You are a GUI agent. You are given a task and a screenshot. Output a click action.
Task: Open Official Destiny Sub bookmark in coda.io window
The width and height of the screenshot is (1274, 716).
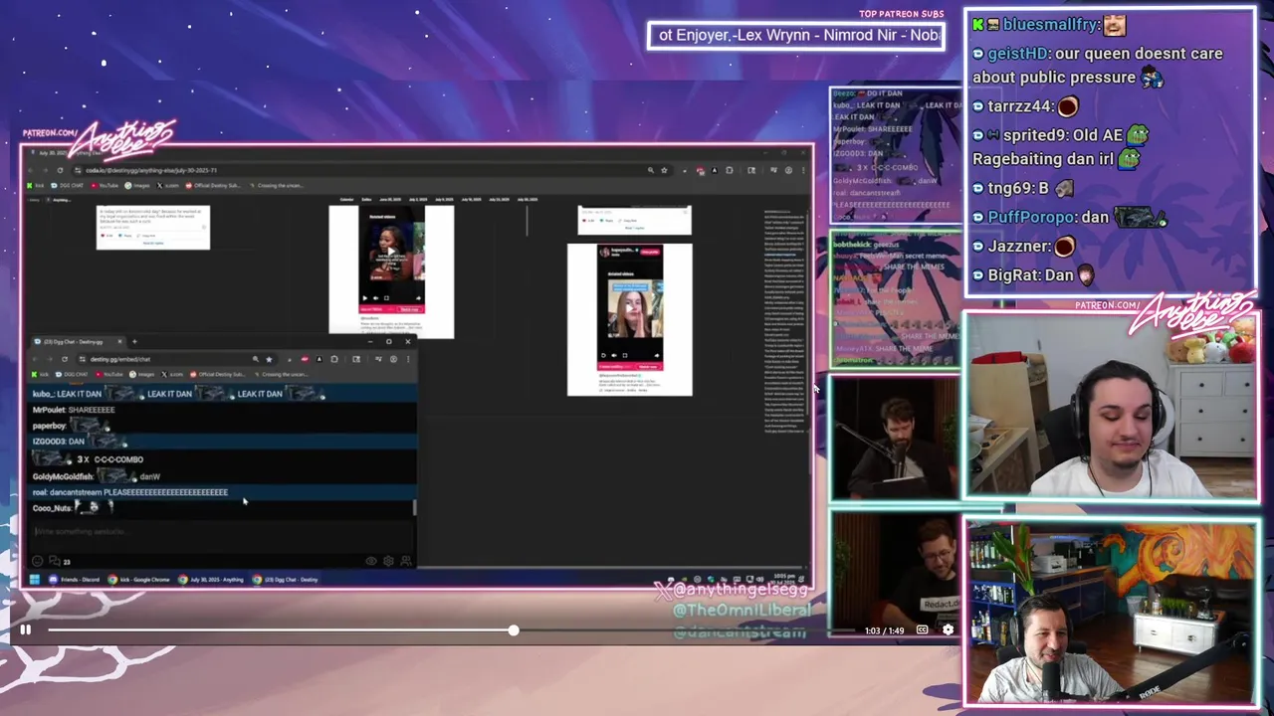pos(214,186)
